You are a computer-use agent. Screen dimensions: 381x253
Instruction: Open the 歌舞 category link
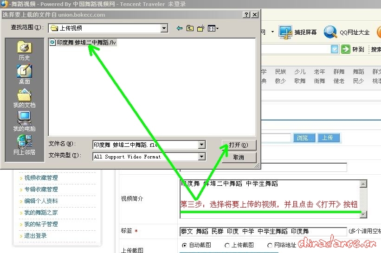click(300, 81)
